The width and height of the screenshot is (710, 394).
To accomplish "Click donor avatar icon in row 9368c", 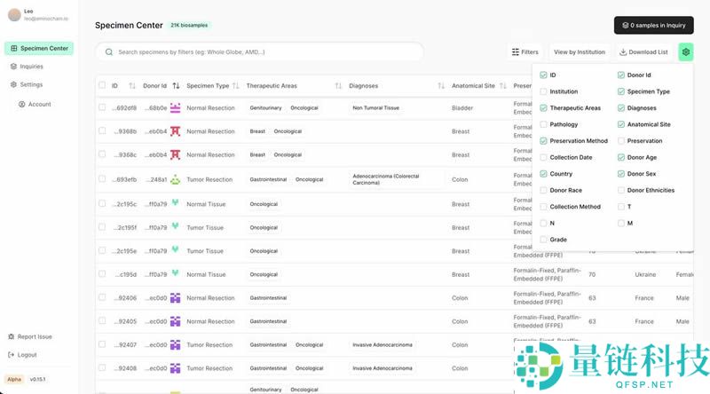I will (x=175, y=155).
